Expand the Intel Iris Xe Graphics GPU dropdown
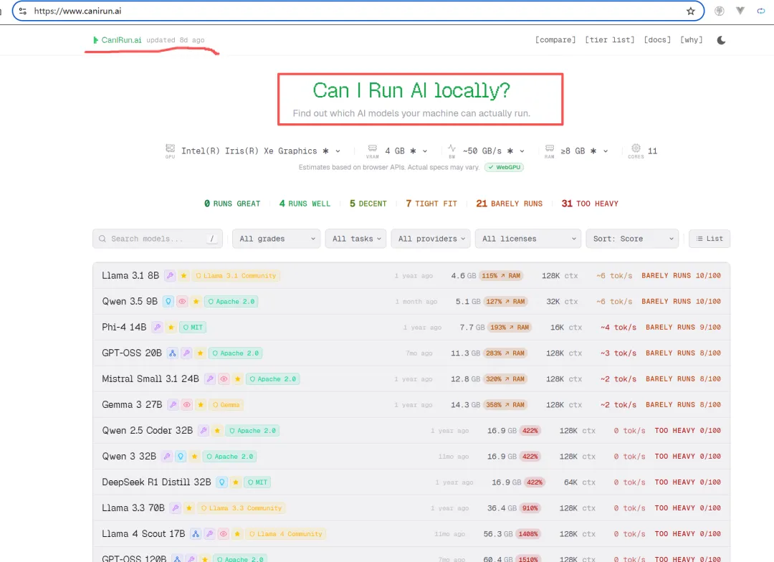This screenshot has height=562, width=774. [261, 151]
